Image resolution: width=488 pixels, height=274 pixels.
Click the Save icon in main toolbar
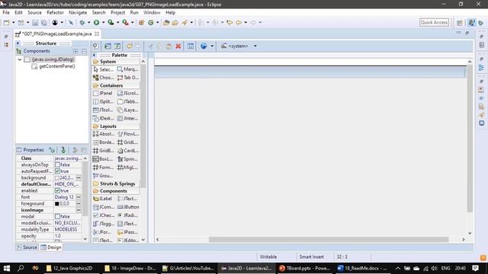click(x=35, y=22)
